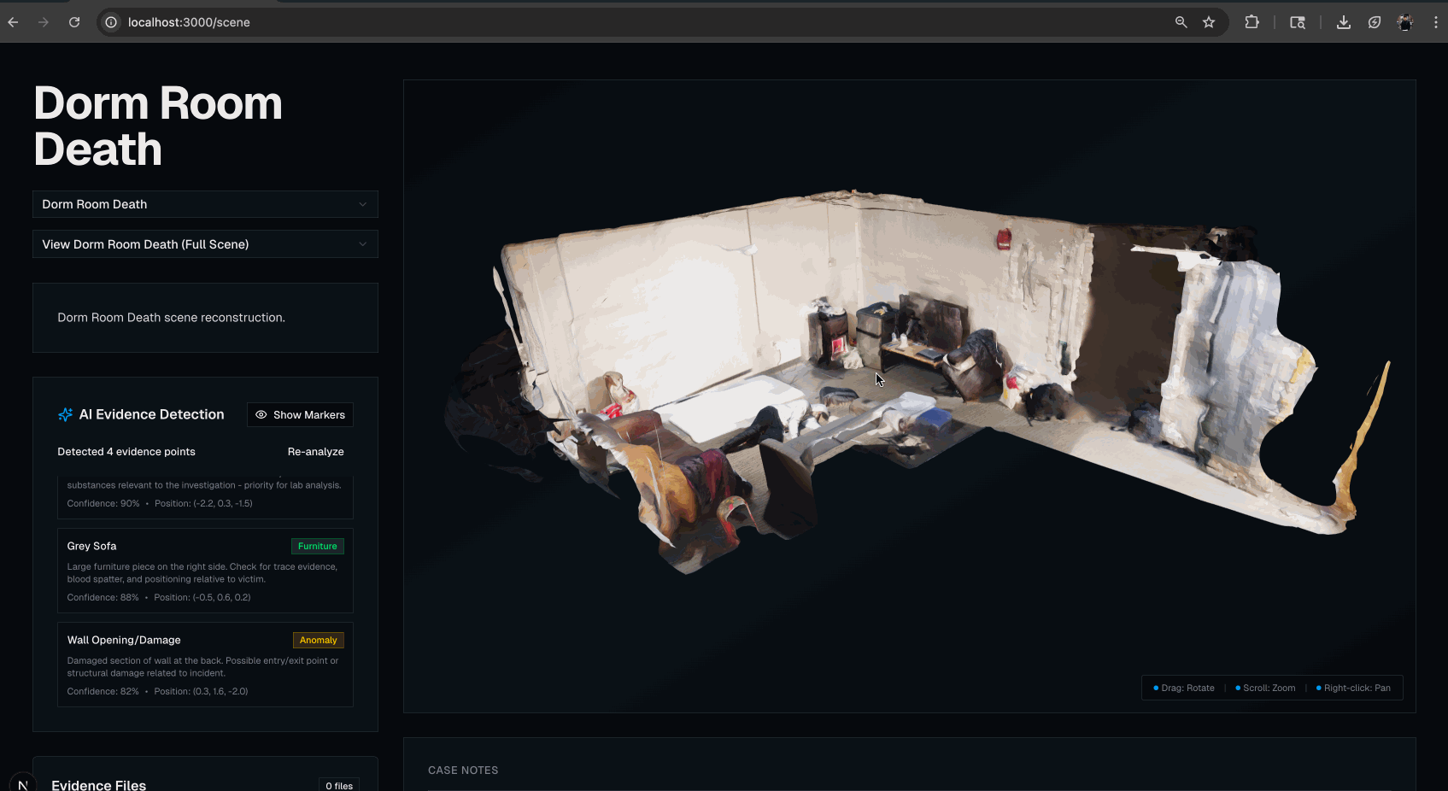Open the Chrome three-dot menu
The width and height of the screenshot is (1448, 791).
click(1435, 22)
